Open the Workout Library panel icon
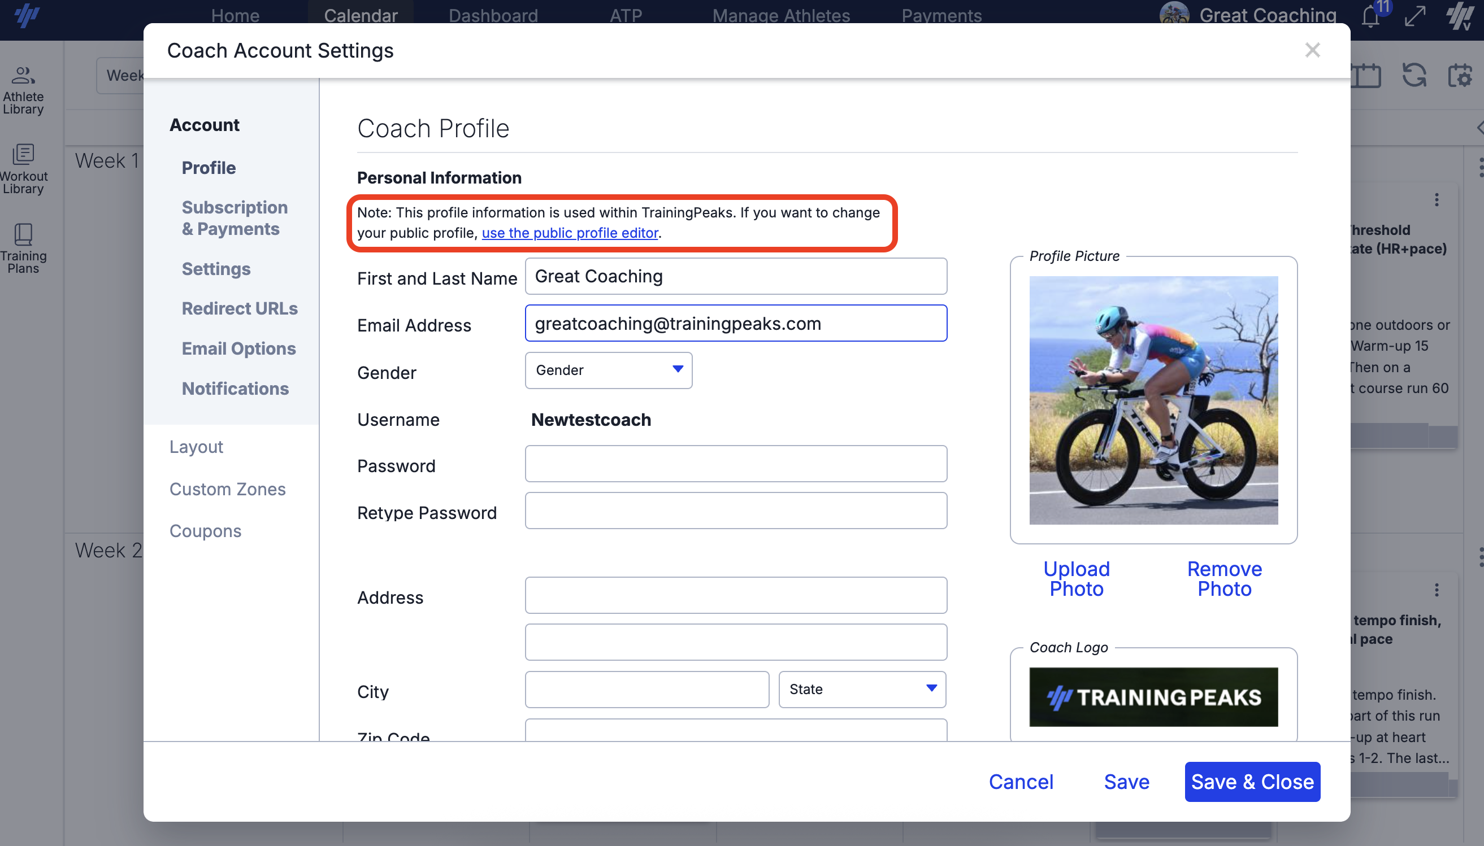The width and height of the screenshot is (1484, 846). 23,168
